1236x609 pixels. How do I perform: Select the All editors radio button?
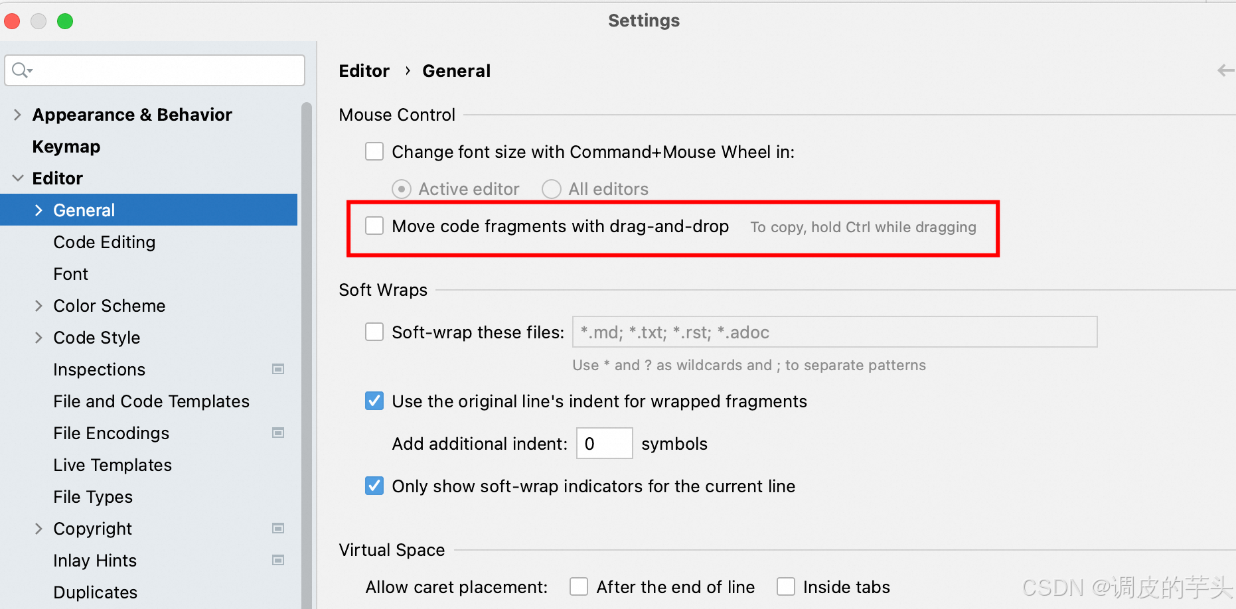coord(552,189)
